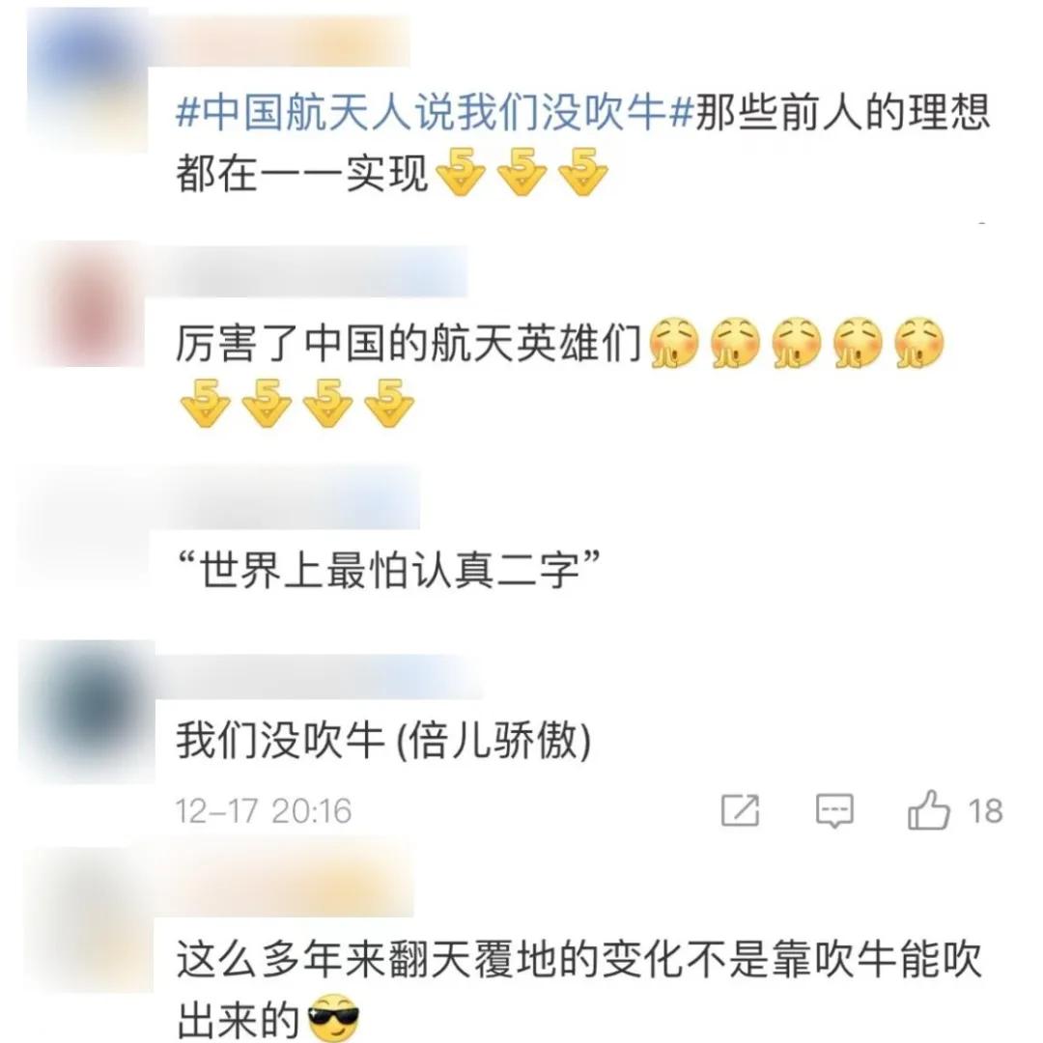Open the dark blue avatar of fourth commenter
Screen dimensions: 1043x1043
[89, 709]
